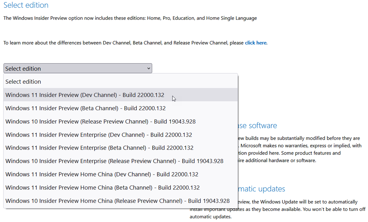368x222 pixels.
Task: Click the 'additional hardware or software' text line
Action: [x=277, y=160]
